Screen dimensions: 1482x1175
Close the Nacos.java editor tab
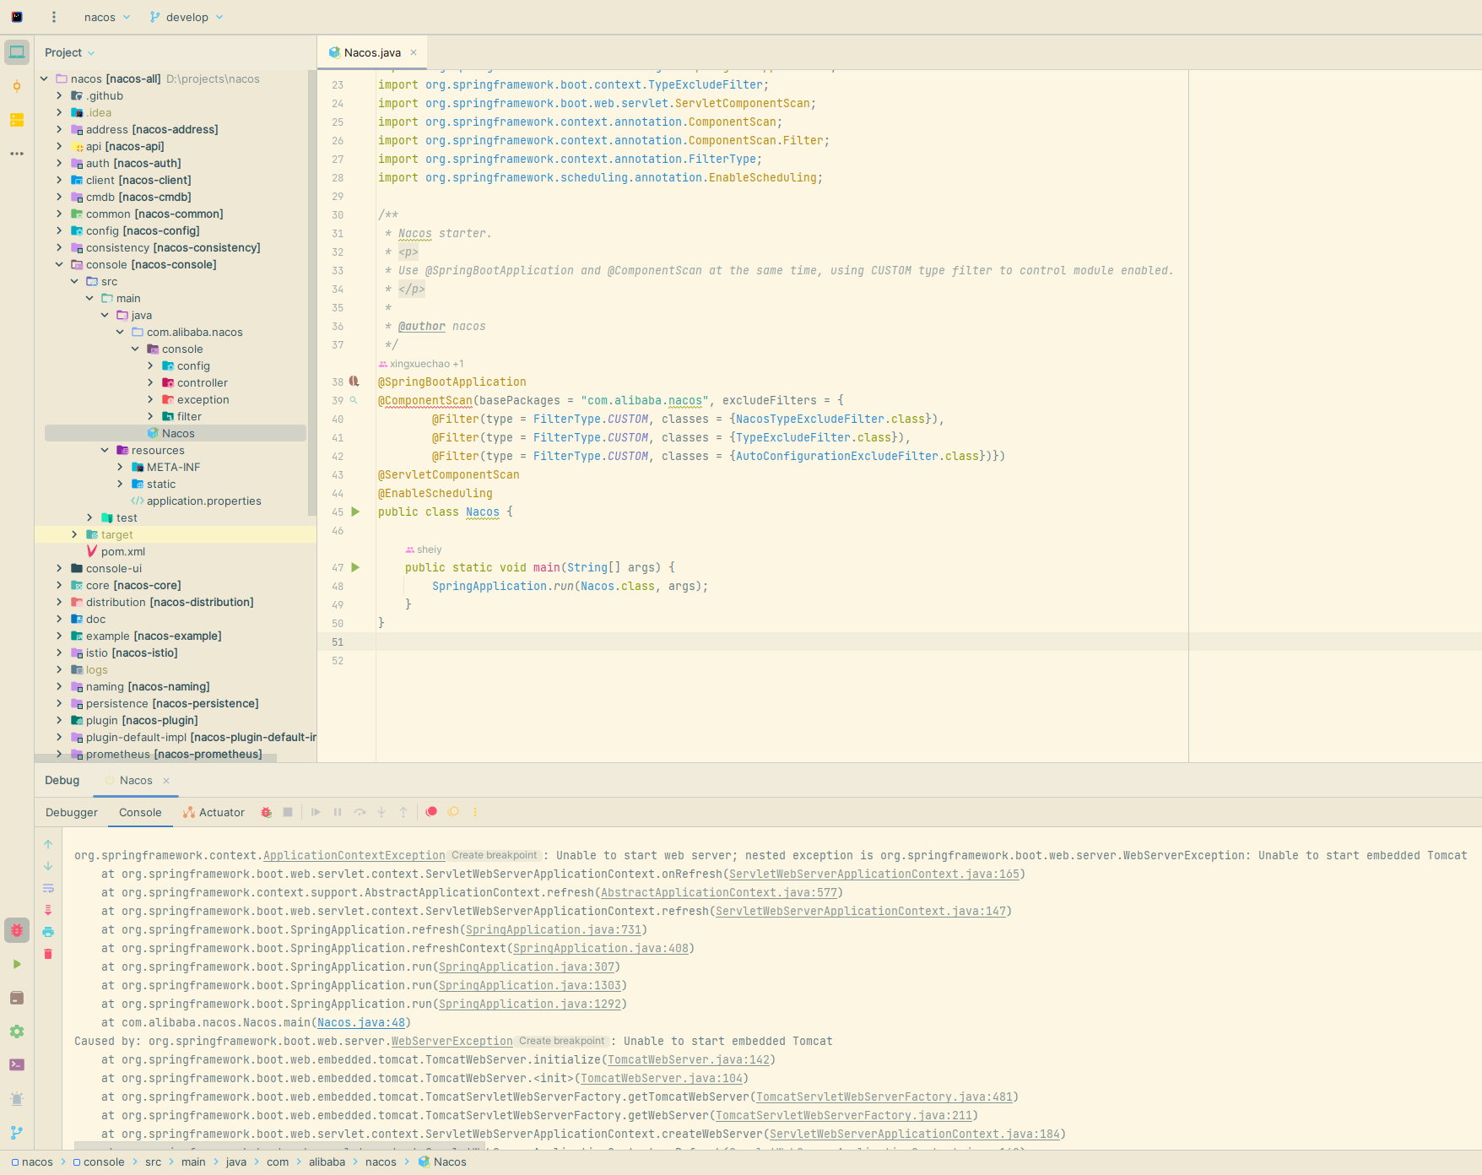coord(414,52)
